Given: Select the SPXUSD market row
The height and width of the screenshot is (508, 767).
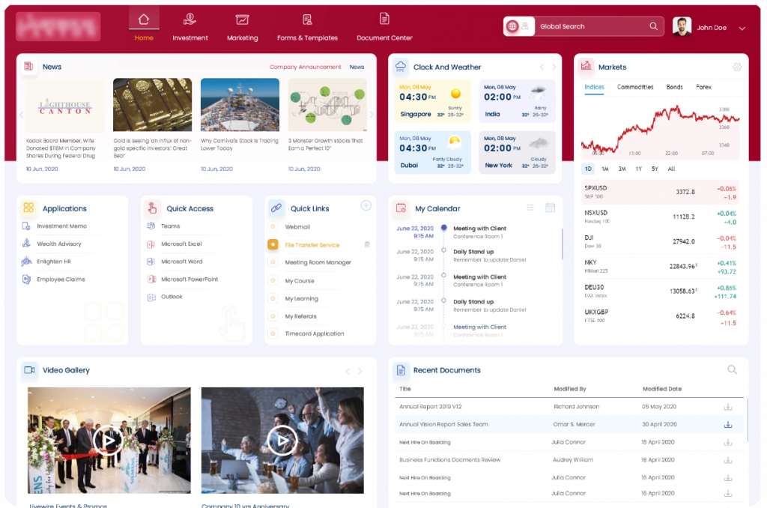Looking at the screenshot, I should pyautogui.click(x=661, y=192).
